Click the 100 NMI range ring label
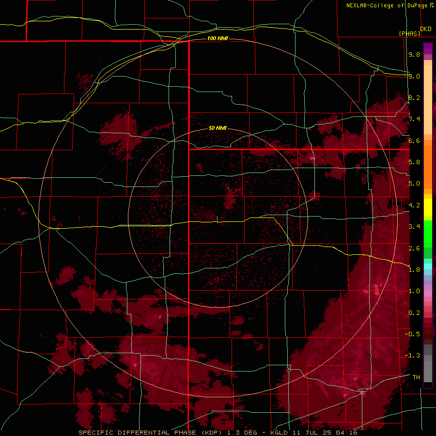Screen dimensions: 436x436 click(x=218, y=38)
